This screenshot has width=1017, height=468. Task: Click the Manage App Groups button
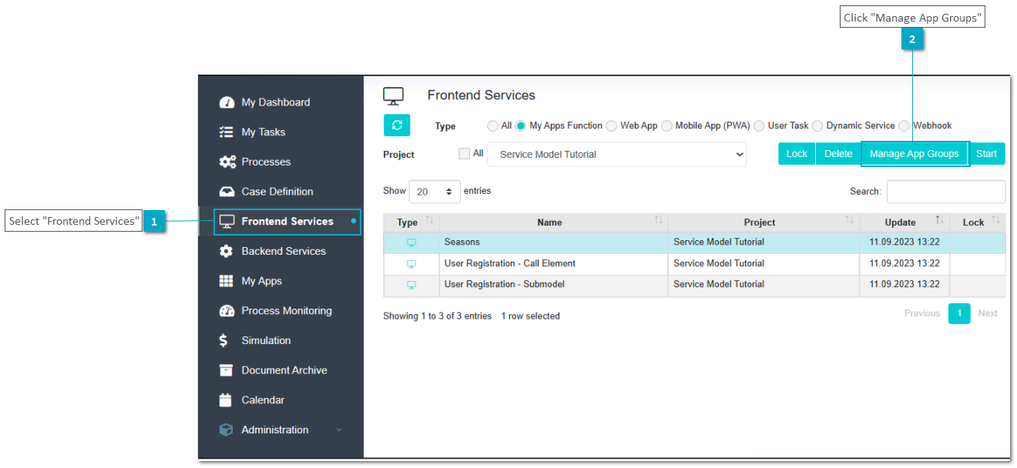click(915, 154)
